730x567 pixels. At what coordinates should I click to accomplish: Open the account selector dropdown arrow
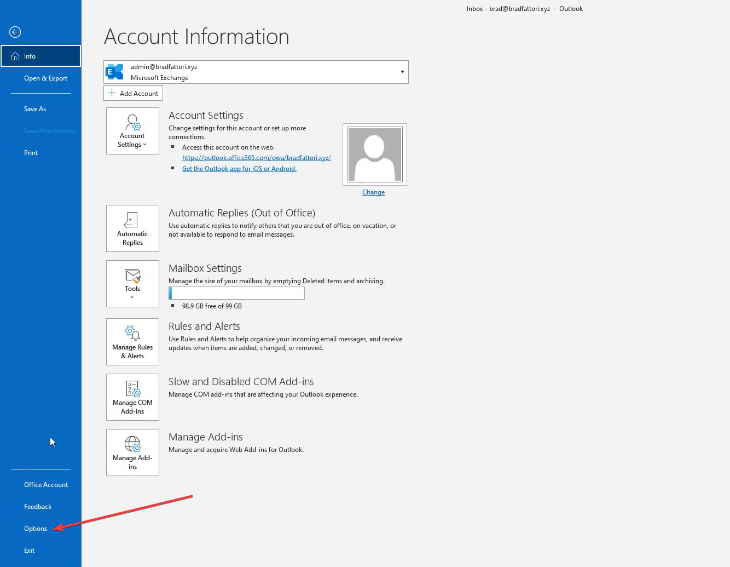[x=402, y=72]
